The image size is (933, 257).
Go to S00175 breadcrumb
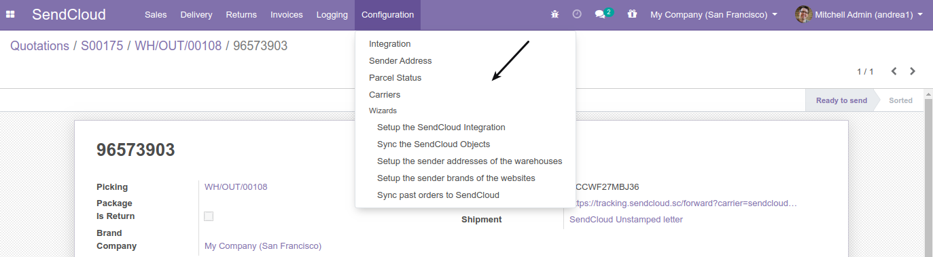pyautogui.click(x=102, y=46)
